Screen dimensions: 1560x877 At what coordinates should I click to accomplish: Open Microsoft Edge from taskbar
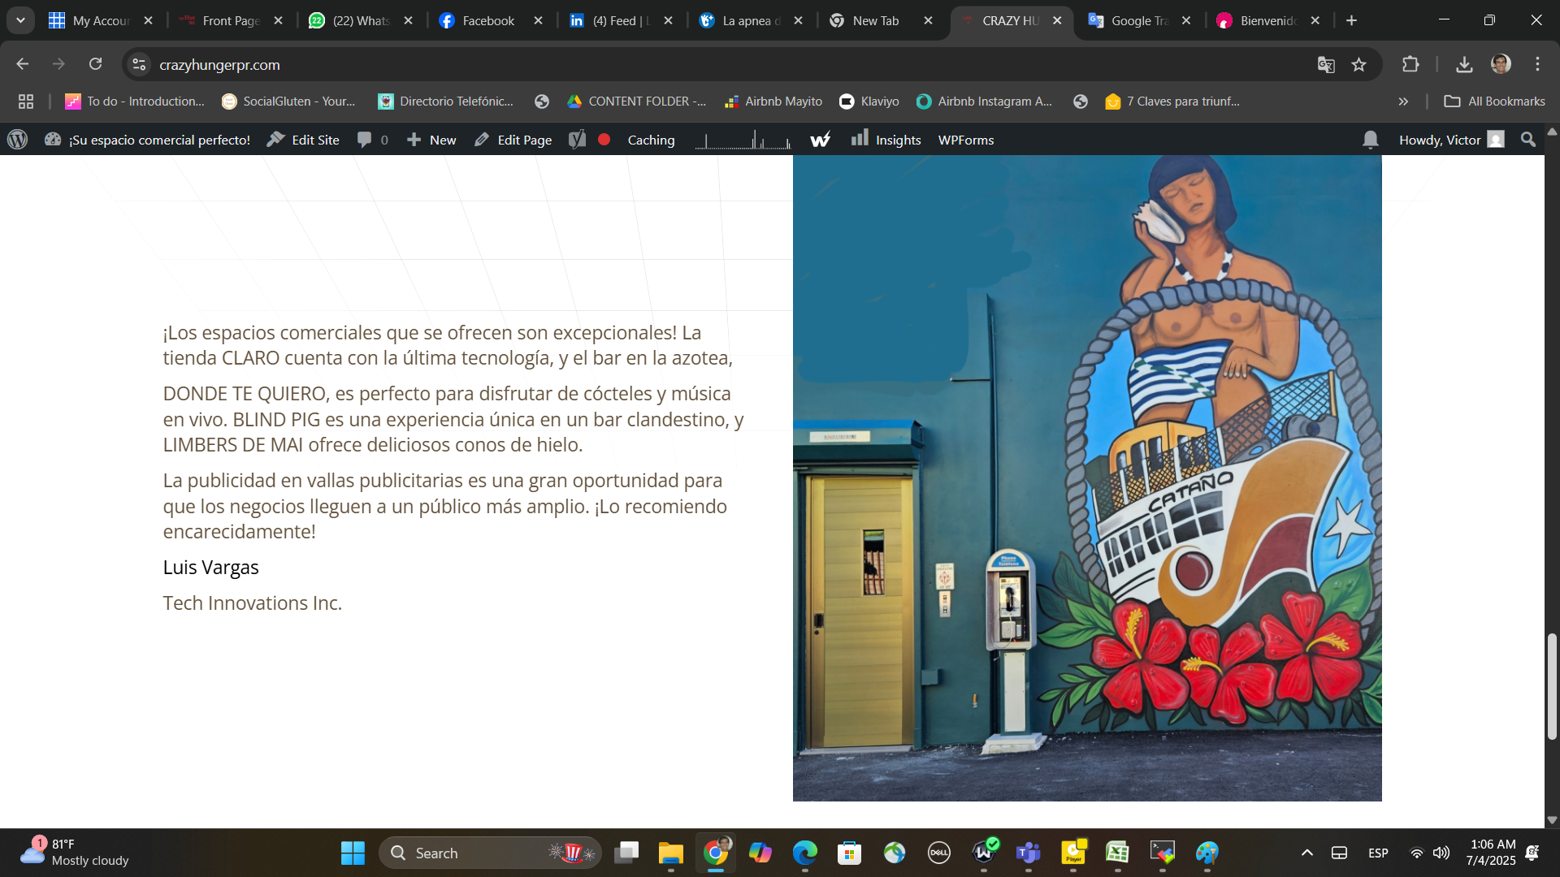(x=804, y=853)
